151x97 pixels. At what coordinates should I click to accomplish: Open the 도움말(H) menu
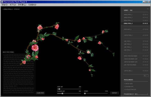click(x=32, y=5)
